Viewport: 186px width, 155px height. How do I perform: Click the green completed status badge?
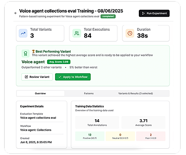point(108,16)
